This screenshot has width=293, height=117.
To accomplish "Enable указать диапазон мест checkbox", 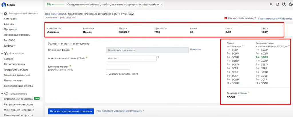I will 107,74.
